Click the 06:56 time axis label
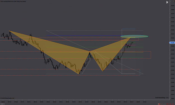The image size is (175, 105). point(3,102)
